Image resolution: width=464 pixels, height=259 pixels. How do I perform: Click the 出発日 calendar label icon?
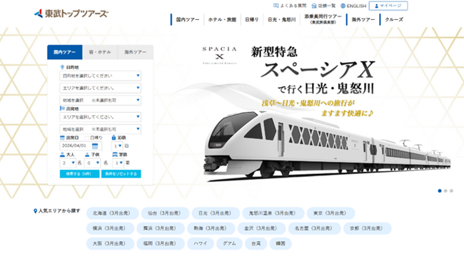pyautogui.click(x=62, y=138)
